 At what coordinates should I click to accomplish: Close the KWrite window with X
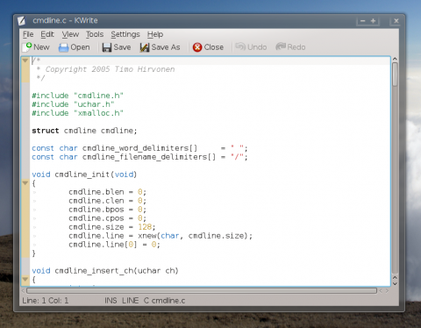[x=396, y=21]
